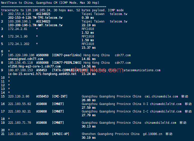The image size is (194, 141).
Task: Select IP 185.229.189.186 on hop 7
Action: 21,55
